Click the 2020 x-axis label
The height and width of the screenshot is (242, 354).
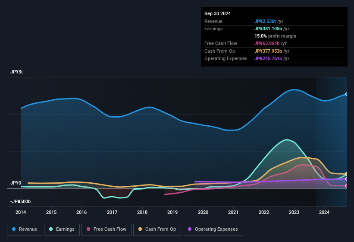coord(203,212)
